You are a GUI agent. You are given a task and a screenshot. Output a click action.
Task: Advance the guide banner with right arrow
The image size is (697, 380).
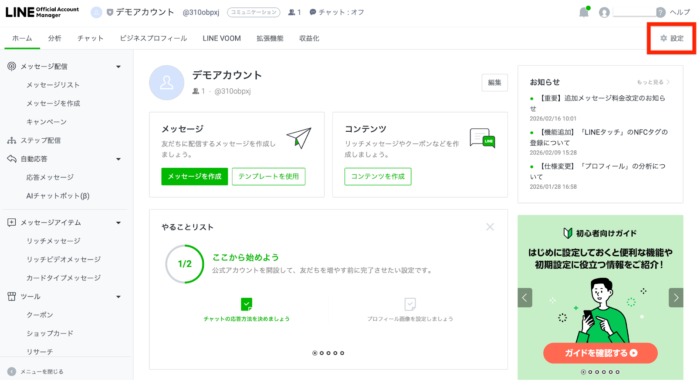[x=676, y=298]
